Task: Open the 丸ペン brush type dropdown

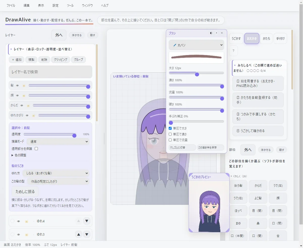Action: pos(196,45)
